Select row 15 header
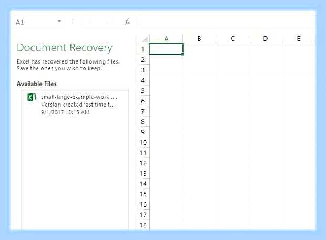The width and height of the screenshot is (326, 240). pyautogui.click(x=143, y=194)
